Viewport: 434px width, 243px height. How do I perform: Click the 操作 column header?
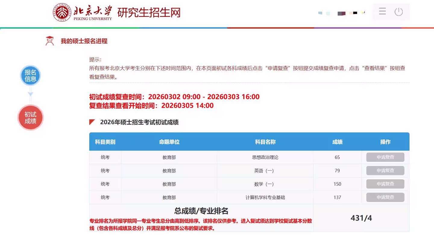[385, 142]
